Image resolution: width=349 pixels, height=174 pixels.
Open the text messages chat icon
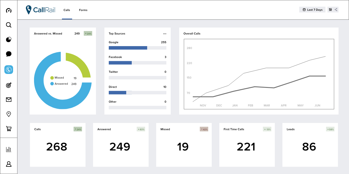(9, 54)
